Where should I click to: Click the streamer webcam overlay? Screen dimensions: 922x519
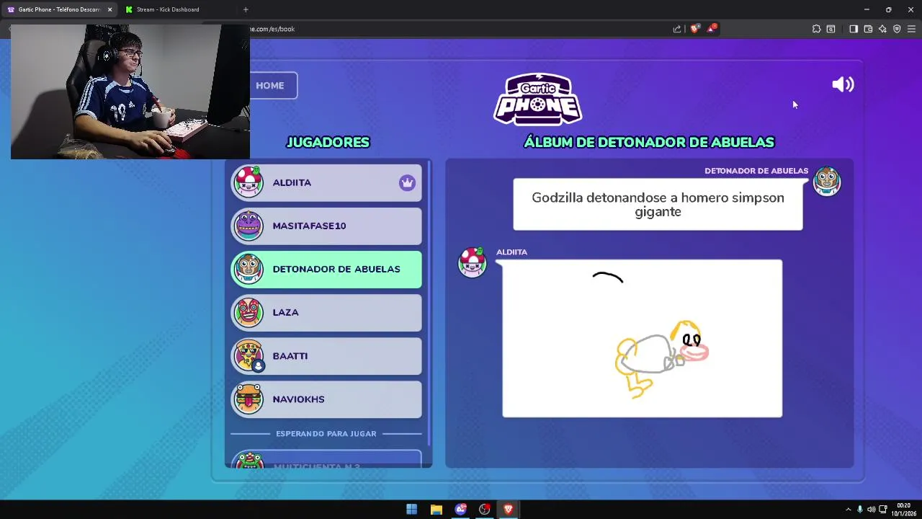(130, 92)
